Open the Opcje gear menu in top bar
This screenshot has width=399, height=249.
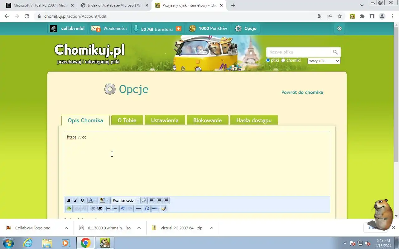coord(246,29)
